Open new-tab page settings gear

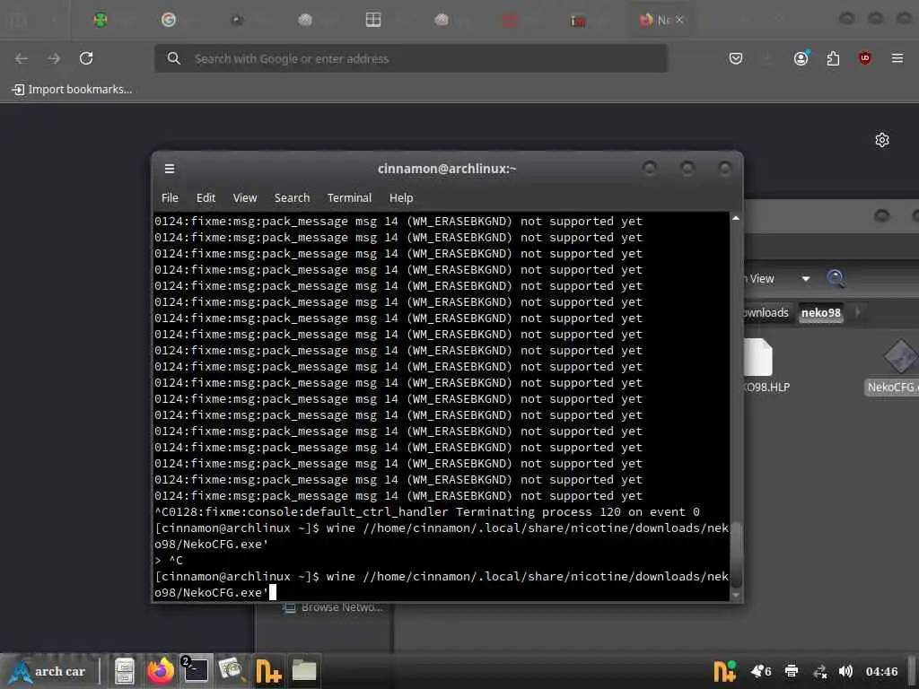tap(881, 140)
